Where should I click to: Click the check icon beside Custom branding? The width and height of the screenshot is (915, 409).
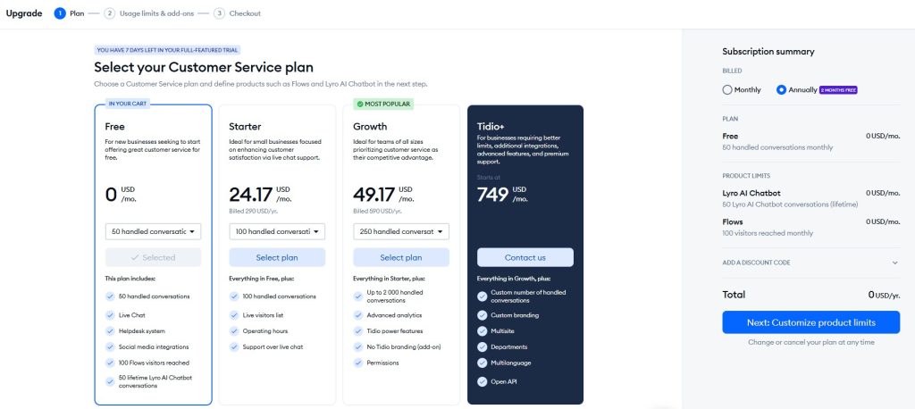[483, 315]
